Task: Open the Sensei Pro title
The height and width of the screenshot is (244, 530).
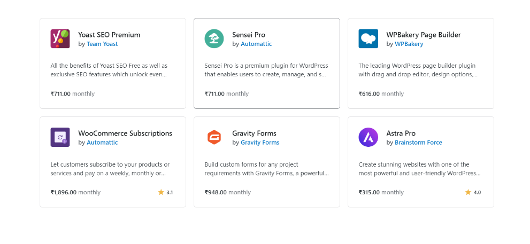Action: (x=249, y=35)
